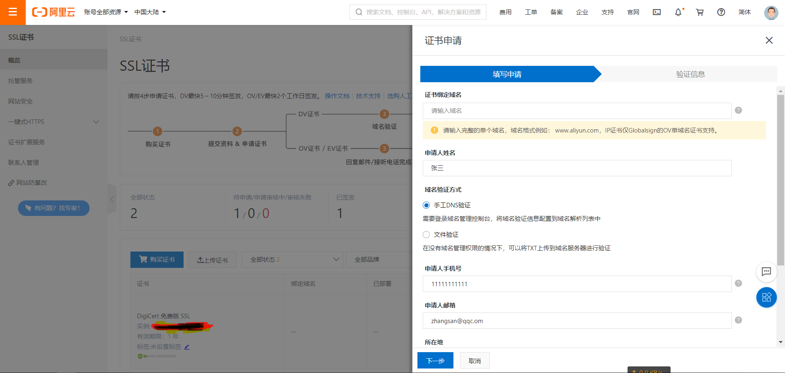Viewport: 785px width, 373px height.
Task: Open 费用 top menu
Action: (505, 12)
